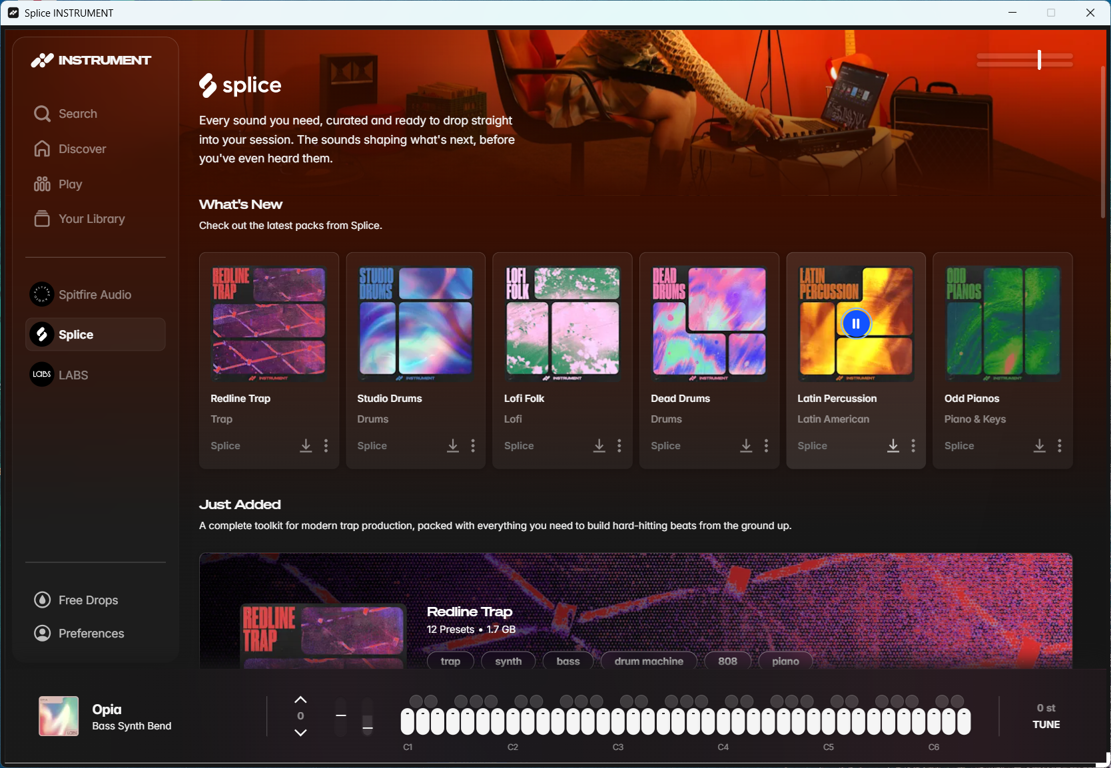Open Redline Trap pack thumbnail

(x=269, y=324)
